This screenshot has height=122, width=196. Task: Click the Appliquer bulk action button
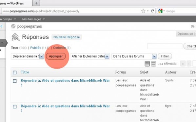point(56,56)
